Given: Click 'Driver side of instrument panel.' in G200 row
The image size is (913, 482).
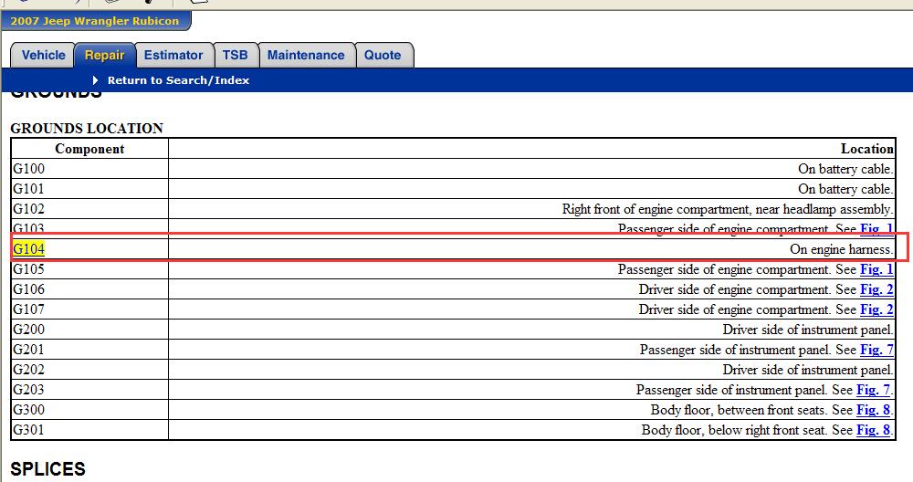Looking at the screenshot, I should (x=808, y=330).
